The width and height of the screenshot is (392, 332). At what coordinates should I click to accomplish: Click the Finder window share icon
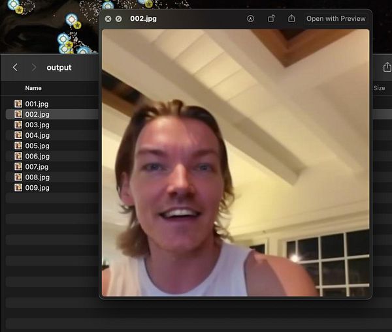(387, 67)
